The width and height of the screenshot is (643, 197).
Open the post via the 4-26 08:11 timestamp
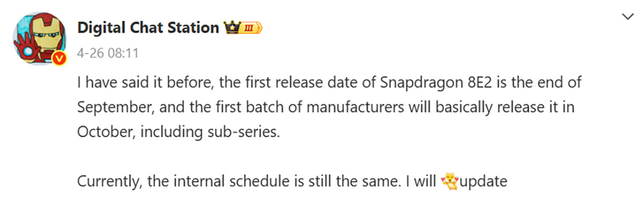pyautogui.click(x=108, y=53)
